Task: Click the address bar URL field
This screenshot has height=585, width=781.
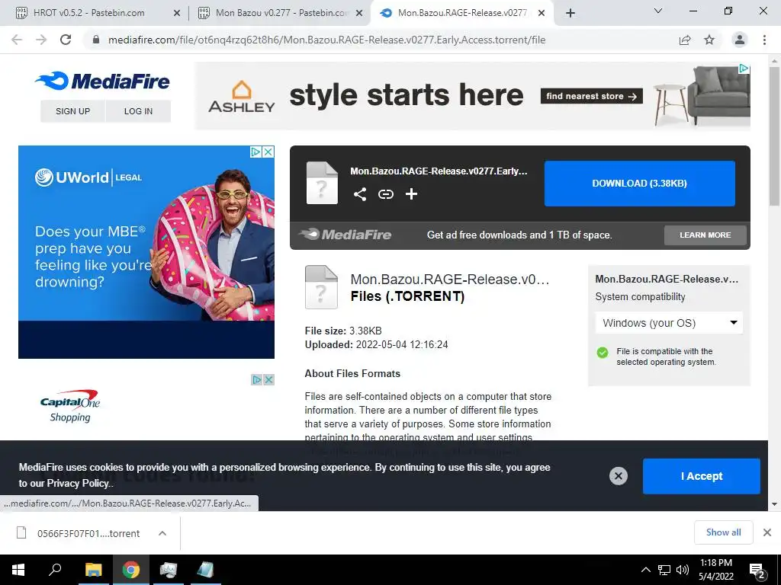Action: pyautogui.click(x=326, y=40)
